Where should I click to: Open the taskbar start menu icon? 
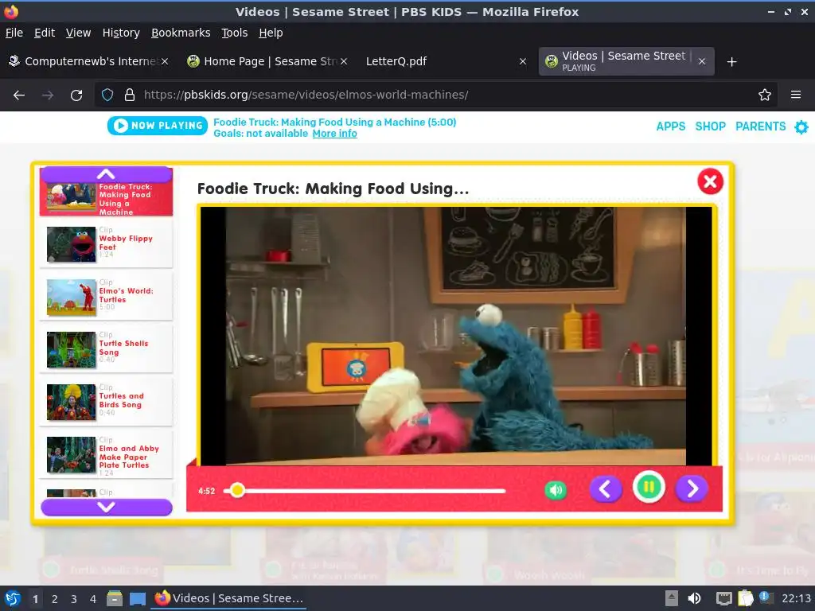click(13, 598)
